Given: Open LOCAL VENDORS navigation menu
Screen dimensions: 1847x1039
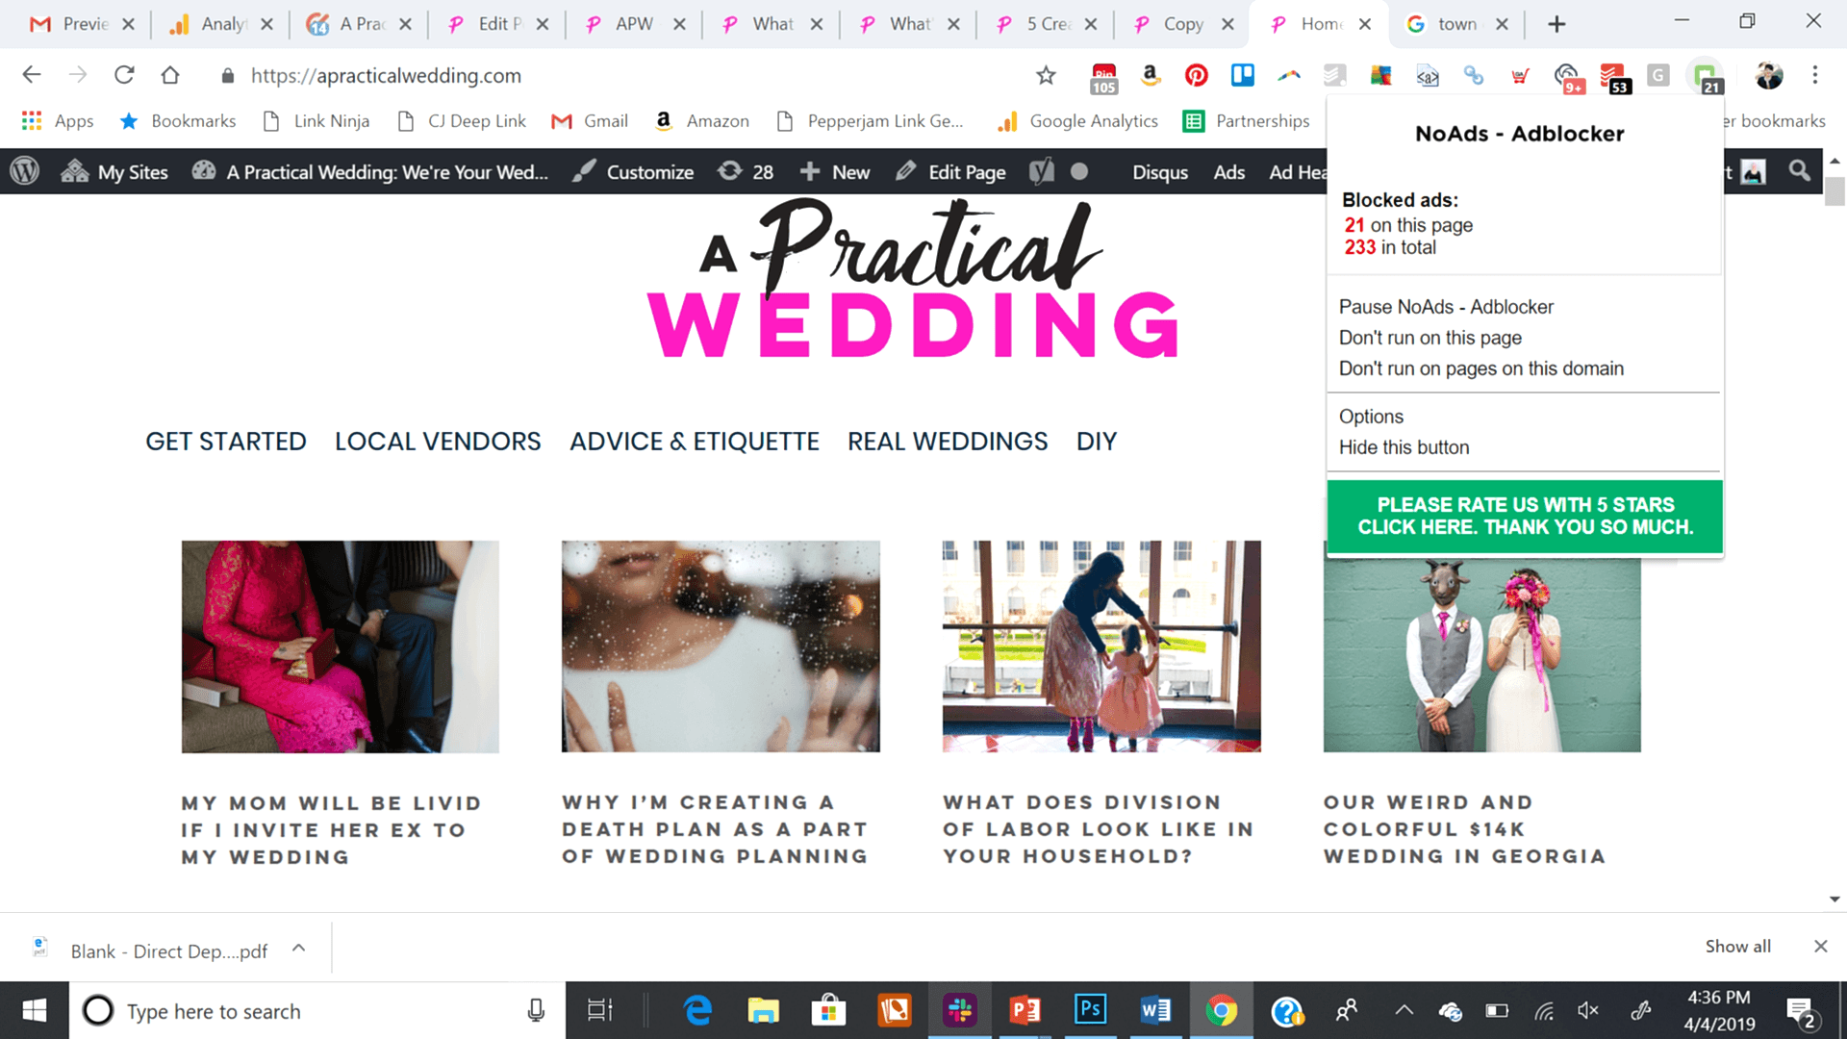Looking at the screenshot, I should (438, 442).
